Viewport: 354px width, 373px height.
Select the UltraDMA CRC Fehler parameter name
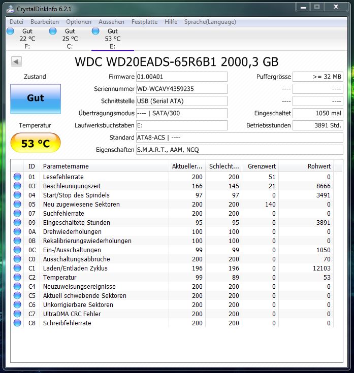[72, 314]
